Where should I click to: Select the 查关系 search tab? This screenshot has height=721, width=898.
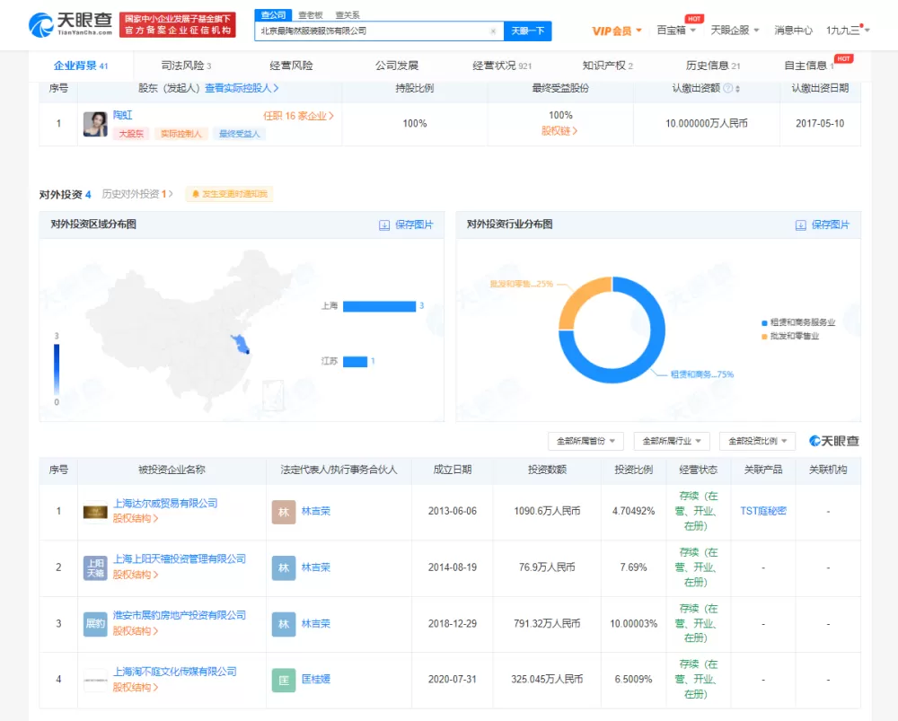click(x=347, y=15)
